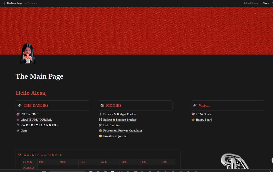Open the Gym page
The image size is (273, 172).
click(x=24, y=131)
